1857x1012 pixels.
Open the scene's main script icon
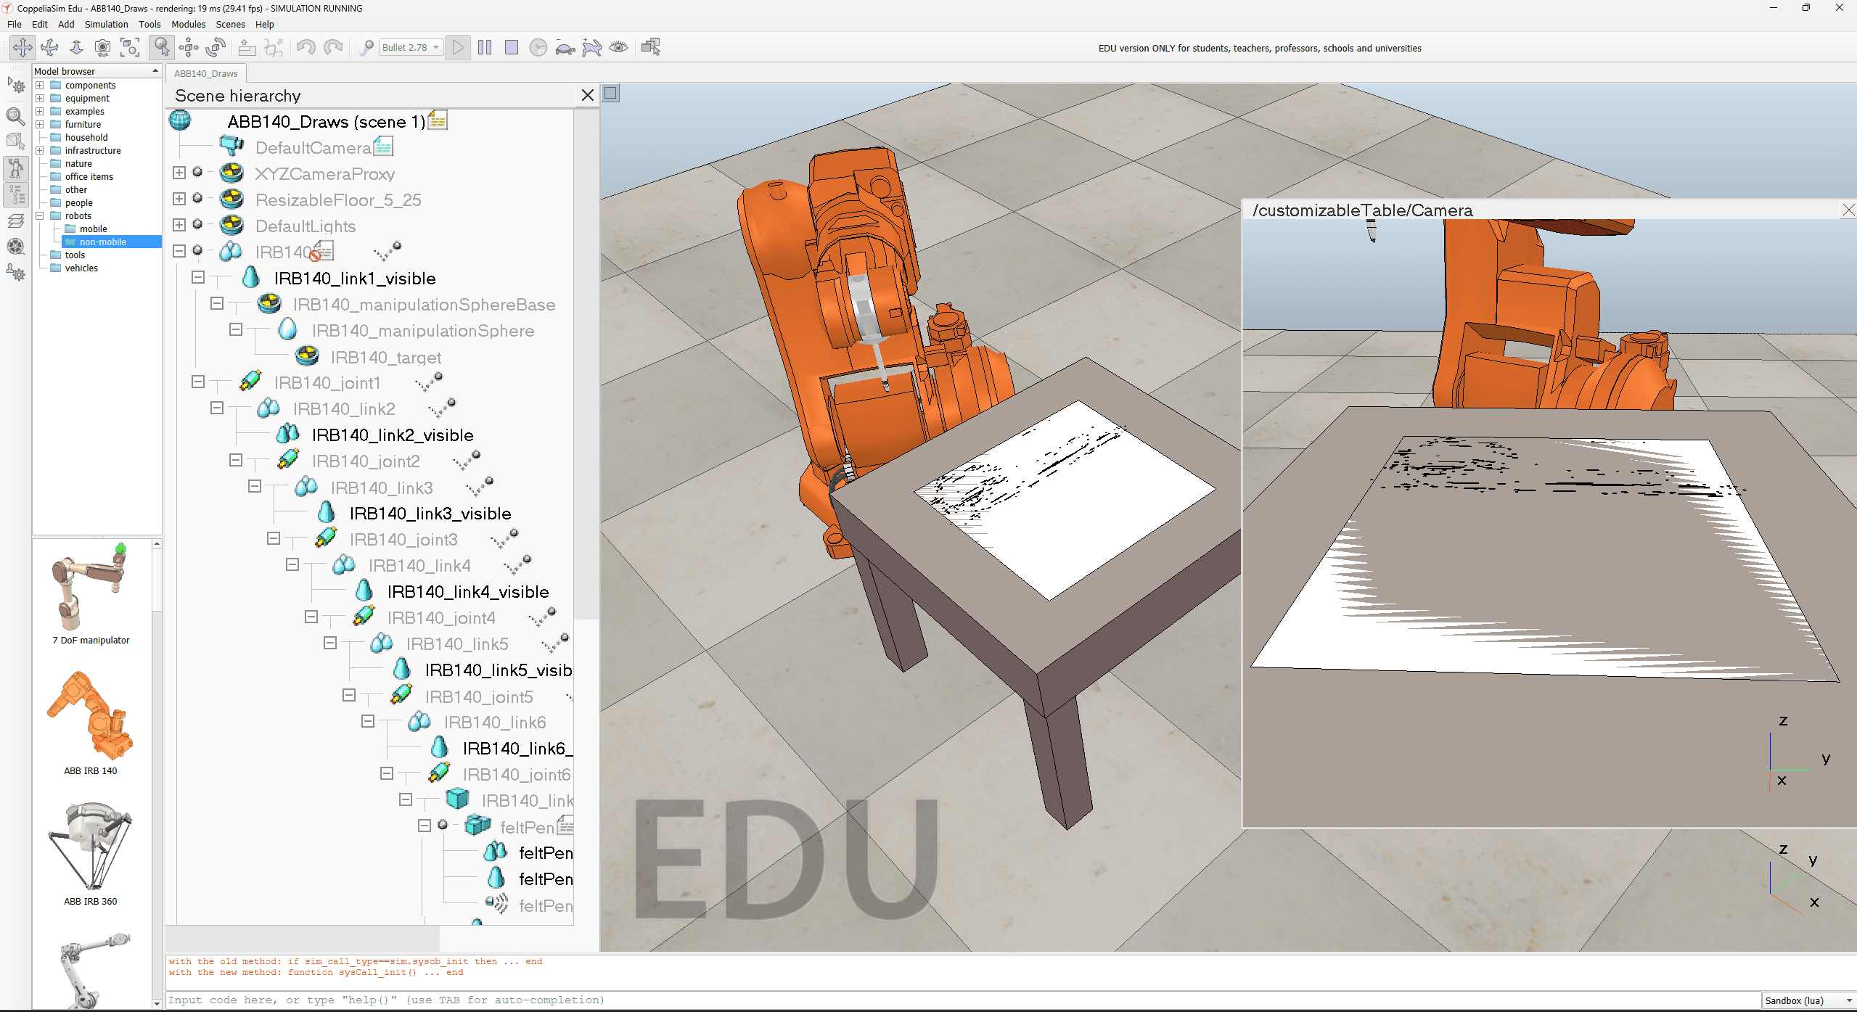pos(438,120)
